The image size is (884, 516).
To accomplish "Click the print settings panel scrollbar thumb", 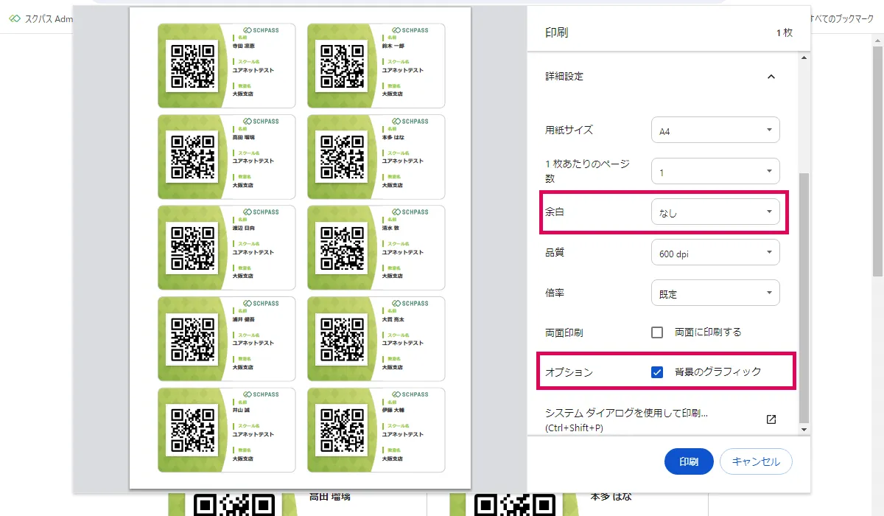I will [804, 299].
